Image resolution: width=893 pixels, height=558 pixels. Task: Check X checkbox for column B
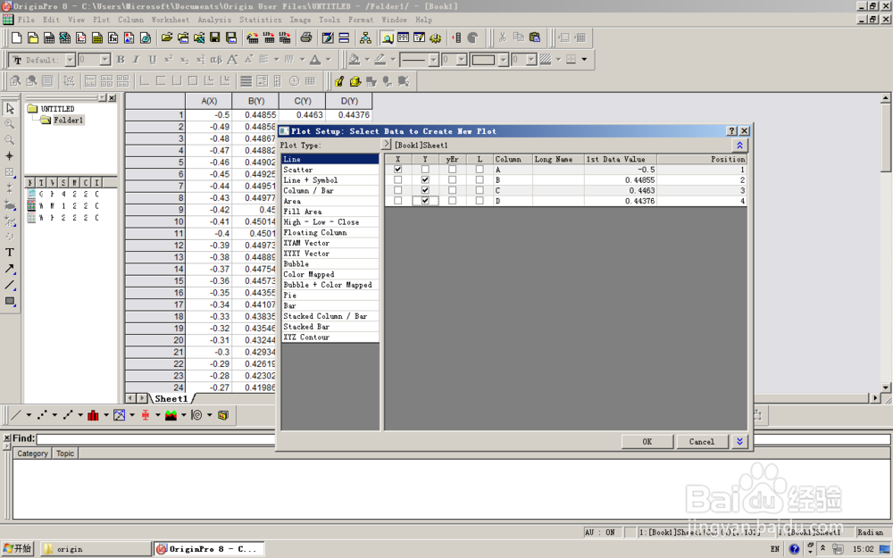pyautogui.click(x=398, y=180)
